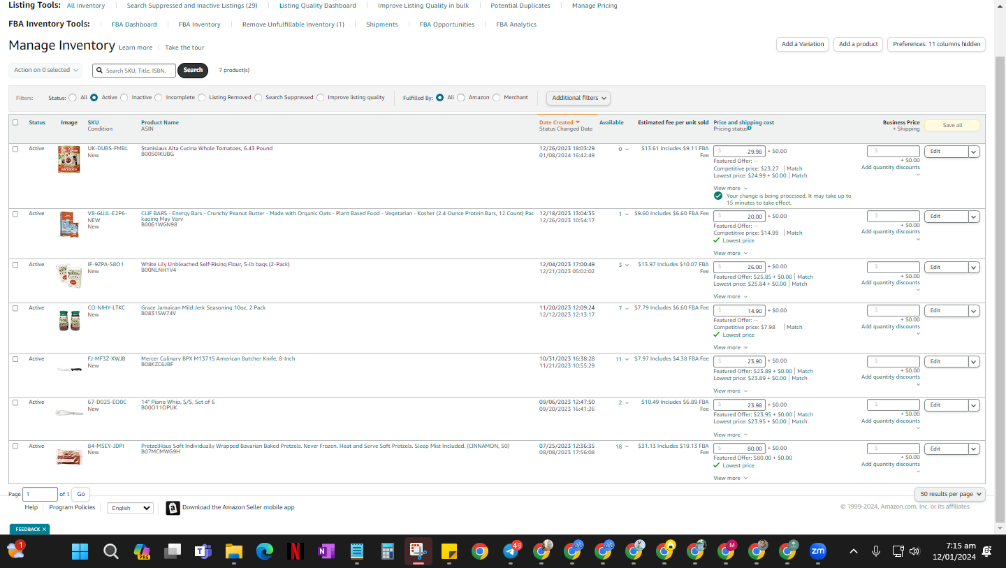This screenshot has height=568, width=1006.
Task: Open Calculator from the taskbar
Action: coord(387,551)
